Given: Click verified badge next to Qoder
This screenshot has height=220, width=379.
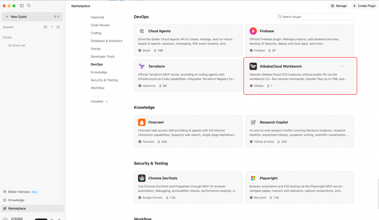Looking at the screenshot, I should point(140,50).
